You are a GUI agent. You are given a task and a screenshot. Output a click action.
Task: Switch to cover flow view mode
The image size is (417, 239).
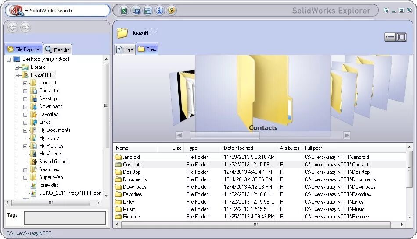click(402, 37)
